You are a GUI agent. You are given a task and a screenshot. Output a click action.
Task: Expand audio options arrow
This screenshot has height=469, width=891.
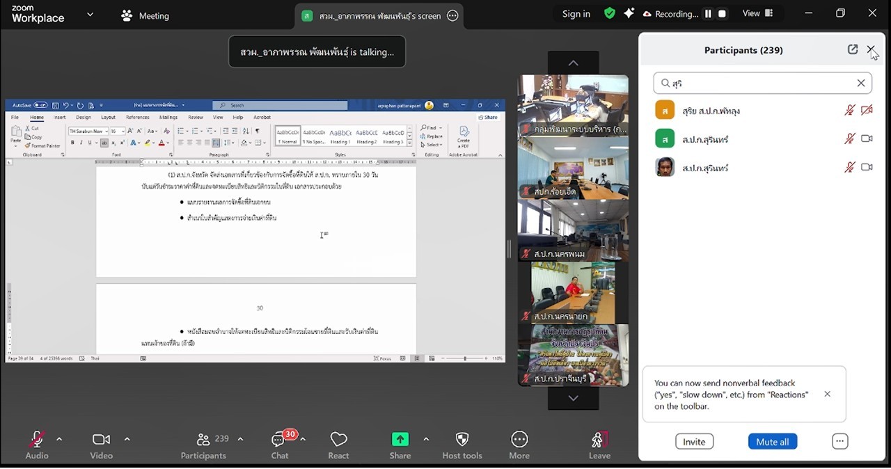59,439
